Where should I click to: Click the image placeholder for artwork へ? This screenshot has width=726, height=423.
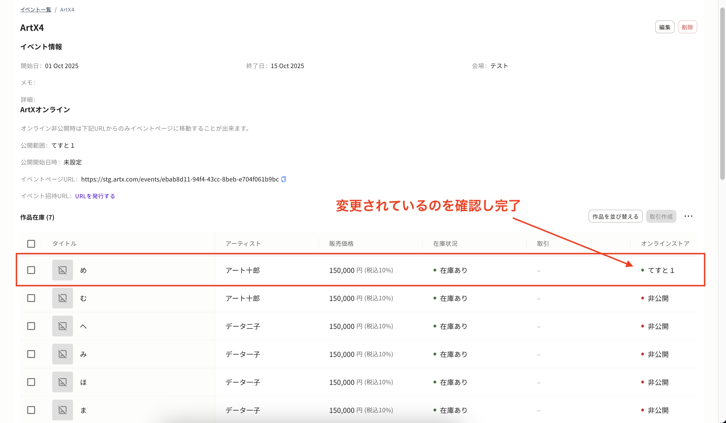(x=62, y=326)
